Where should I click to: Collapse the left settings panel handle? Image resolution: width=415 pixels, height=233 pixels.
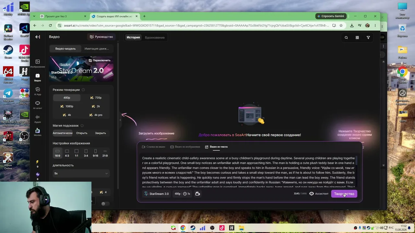click(x=120, y=120)
